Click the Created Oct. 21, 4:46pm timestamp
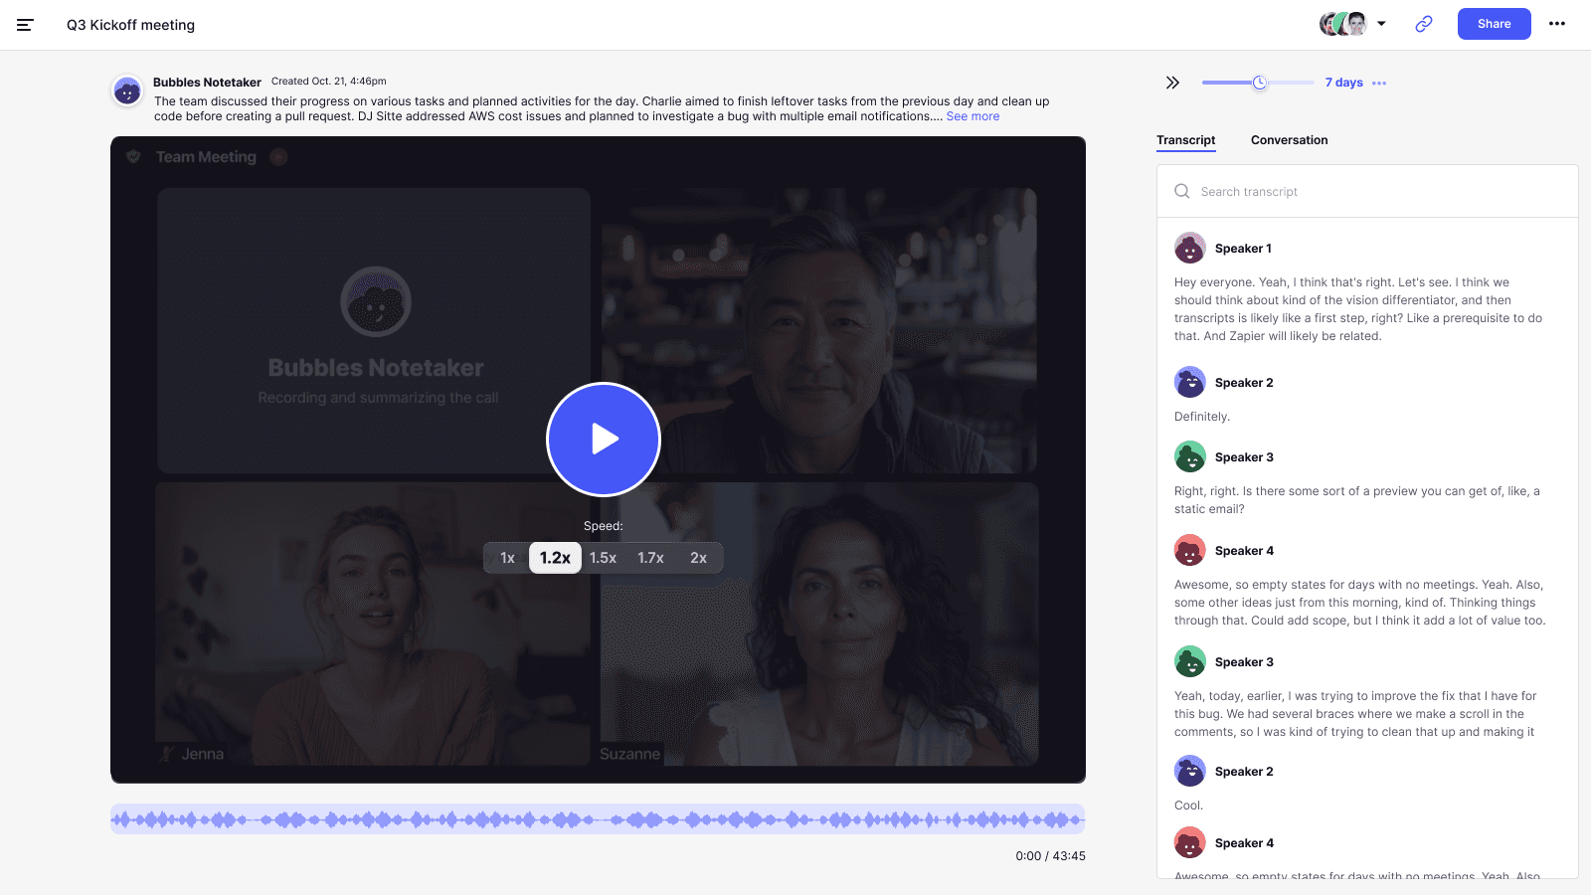Viewport: 1591px width, 895px height. pos(329,82)
